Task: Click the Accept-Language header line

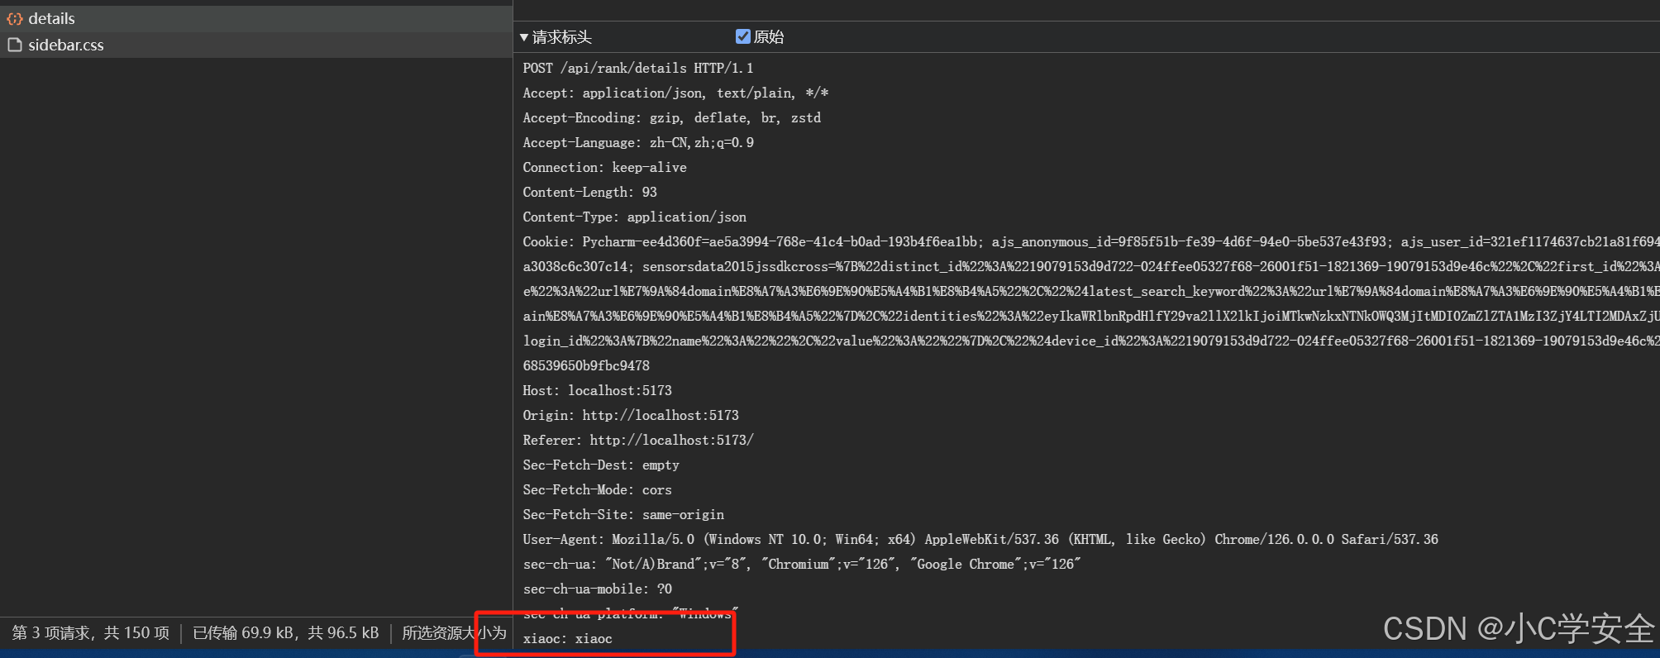Action: [638, 142]
